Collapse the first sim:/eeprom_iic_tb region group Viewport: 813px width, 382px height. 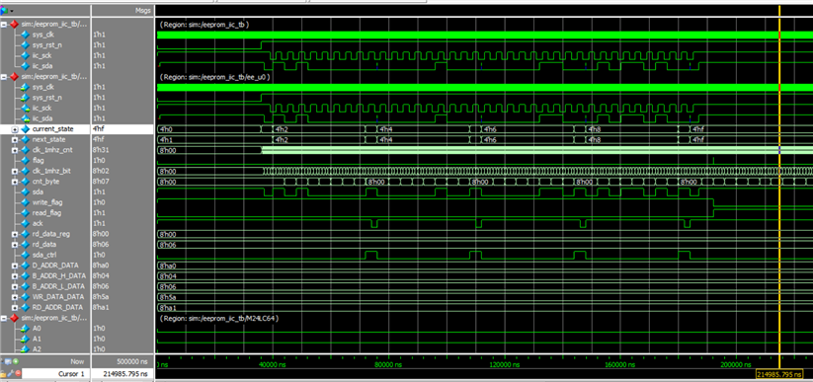pos(4,24)
